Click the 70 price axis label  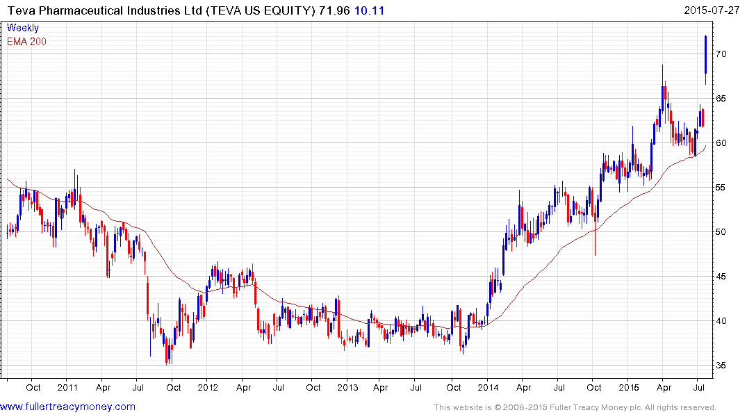[721, 54]
